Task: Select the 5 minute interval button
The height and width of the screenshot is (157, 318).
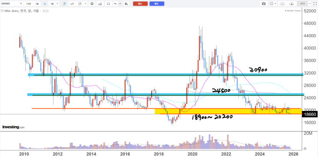Action: coord(21,4)
